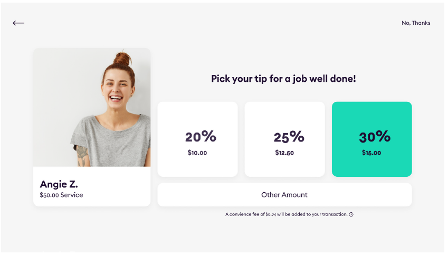Click the info icon beside convenience fee
Screen dimensions: 448x255
tap(351, 214)
